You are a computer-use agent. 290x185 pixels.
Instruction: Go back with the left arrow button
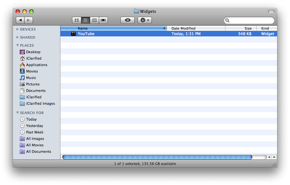pos(20,20)
